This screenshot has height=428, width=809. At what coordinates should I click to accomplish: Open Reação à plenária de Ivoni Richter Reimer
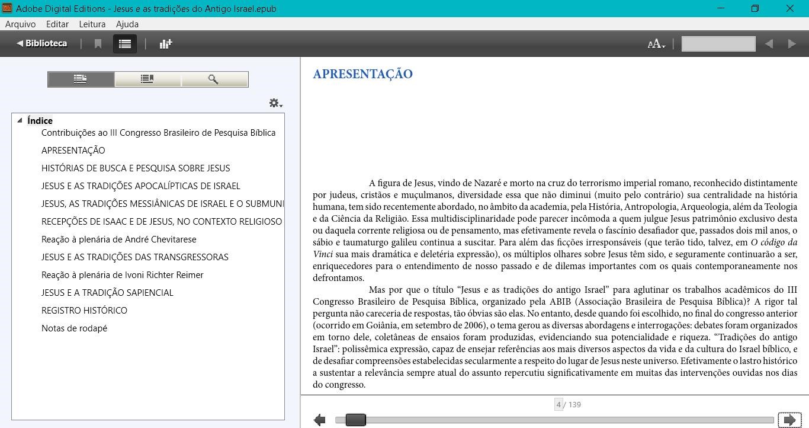click(x=122, y=275)
